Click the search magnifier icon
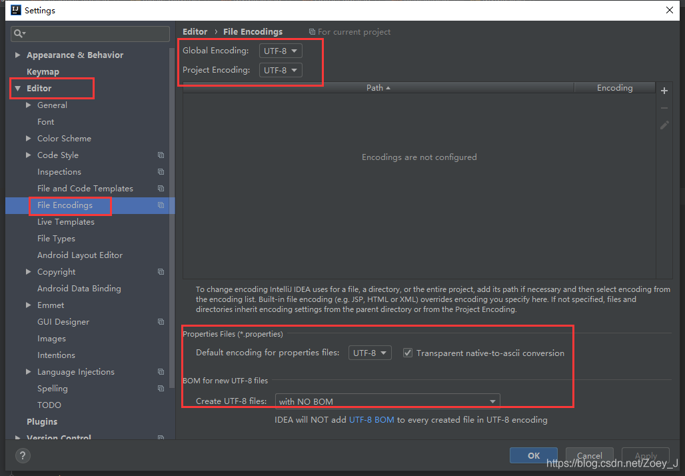Viewport: 685px width, 476px height. 19,33
